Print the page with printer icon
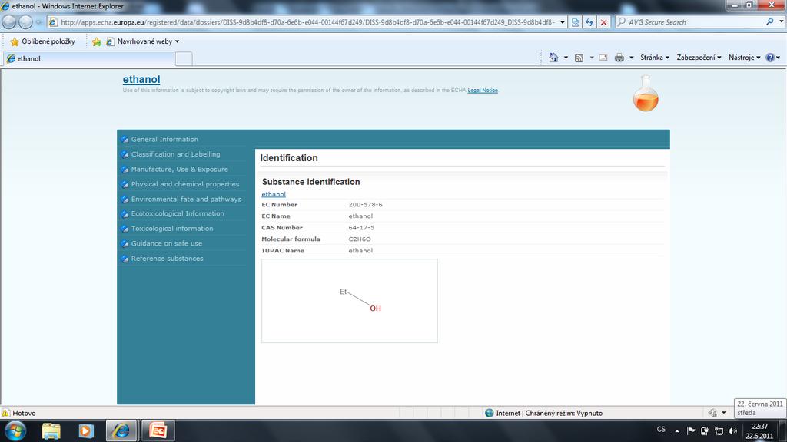787x442 pixels. pos(619,58)
